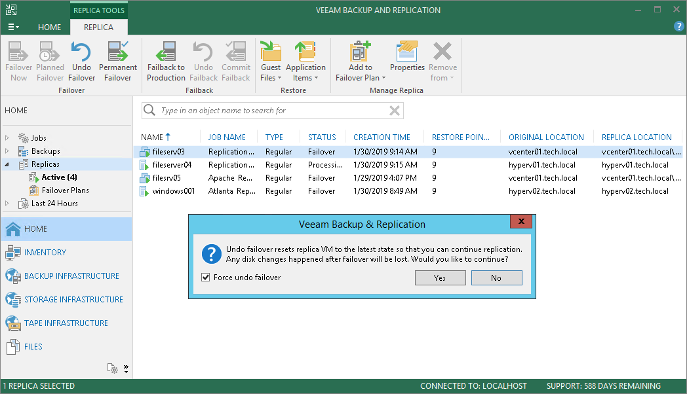Open the HOME view in sidebar
Viewport: 687px width, 394px height.
[67, 228]
